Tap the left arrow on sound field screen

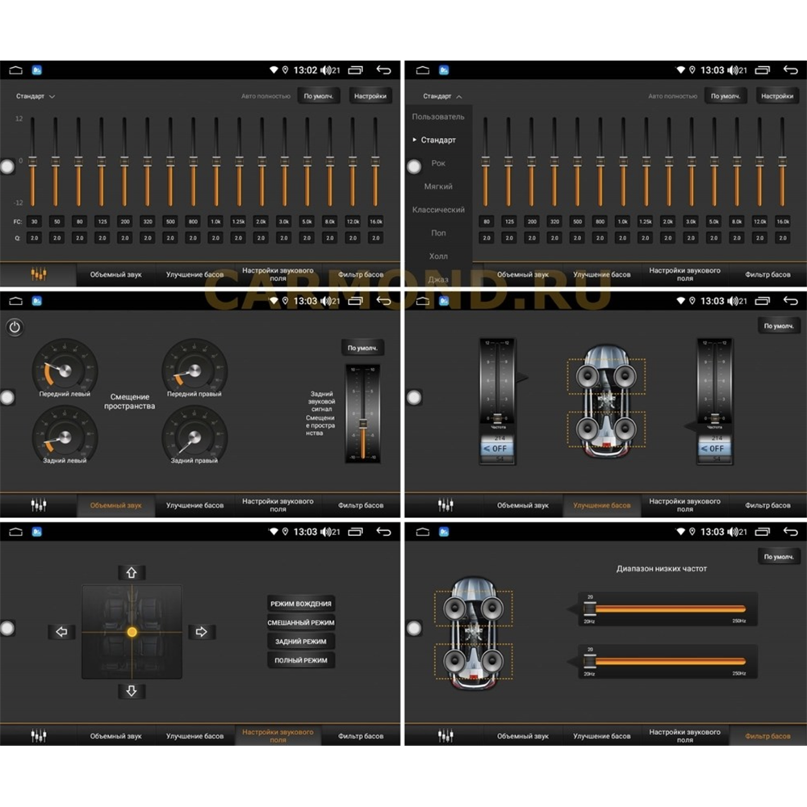click(x=62, y=632)
